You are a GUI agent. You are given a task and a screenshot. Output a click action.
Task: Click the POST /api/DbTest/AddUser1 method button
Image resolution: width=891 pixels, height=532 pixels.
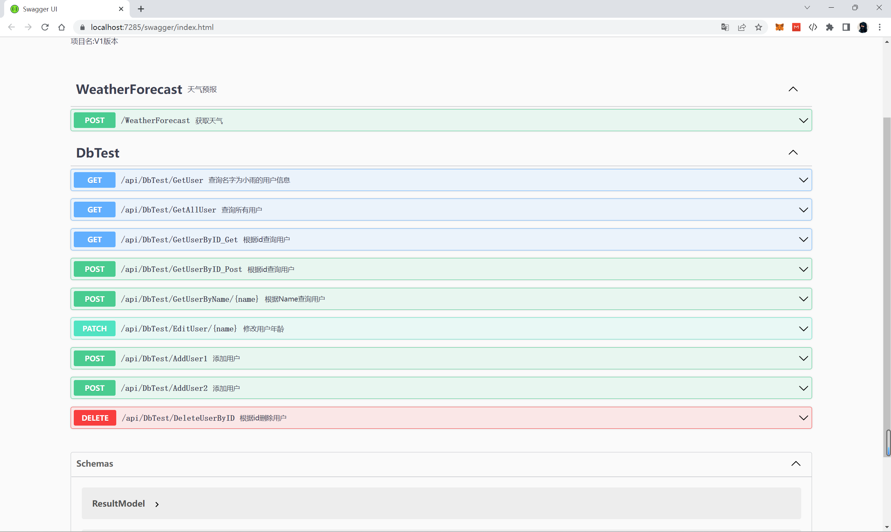click(x=94, y=358)
